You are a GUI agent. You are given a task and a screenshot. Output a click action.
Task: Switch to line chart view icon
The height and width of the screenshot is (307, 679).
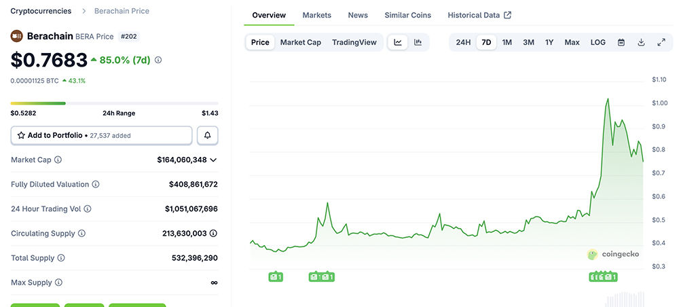pyautogui.click(x=398, y=42)
